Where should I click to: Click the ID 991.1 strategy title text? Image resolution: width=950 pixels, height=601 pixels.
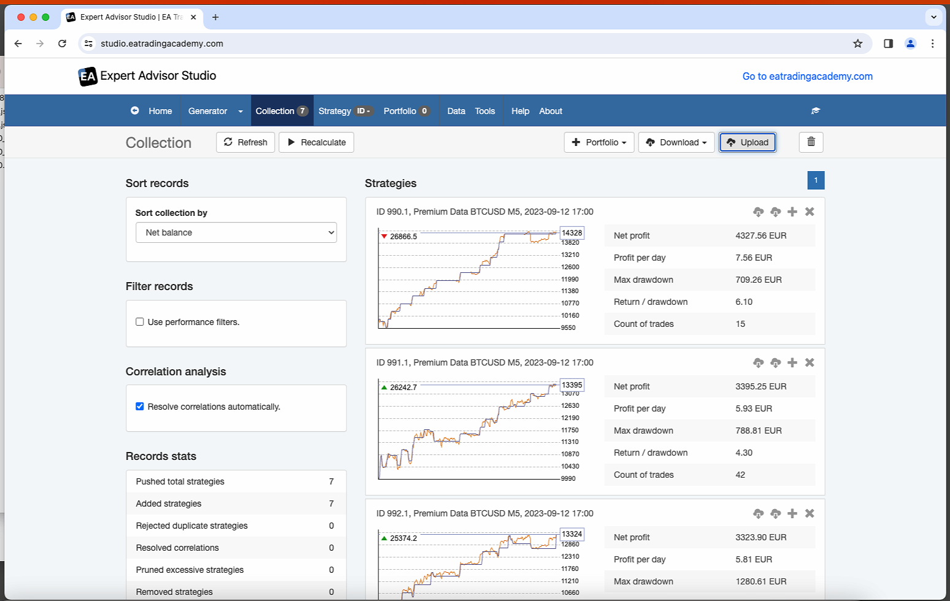tap(485, 362)
